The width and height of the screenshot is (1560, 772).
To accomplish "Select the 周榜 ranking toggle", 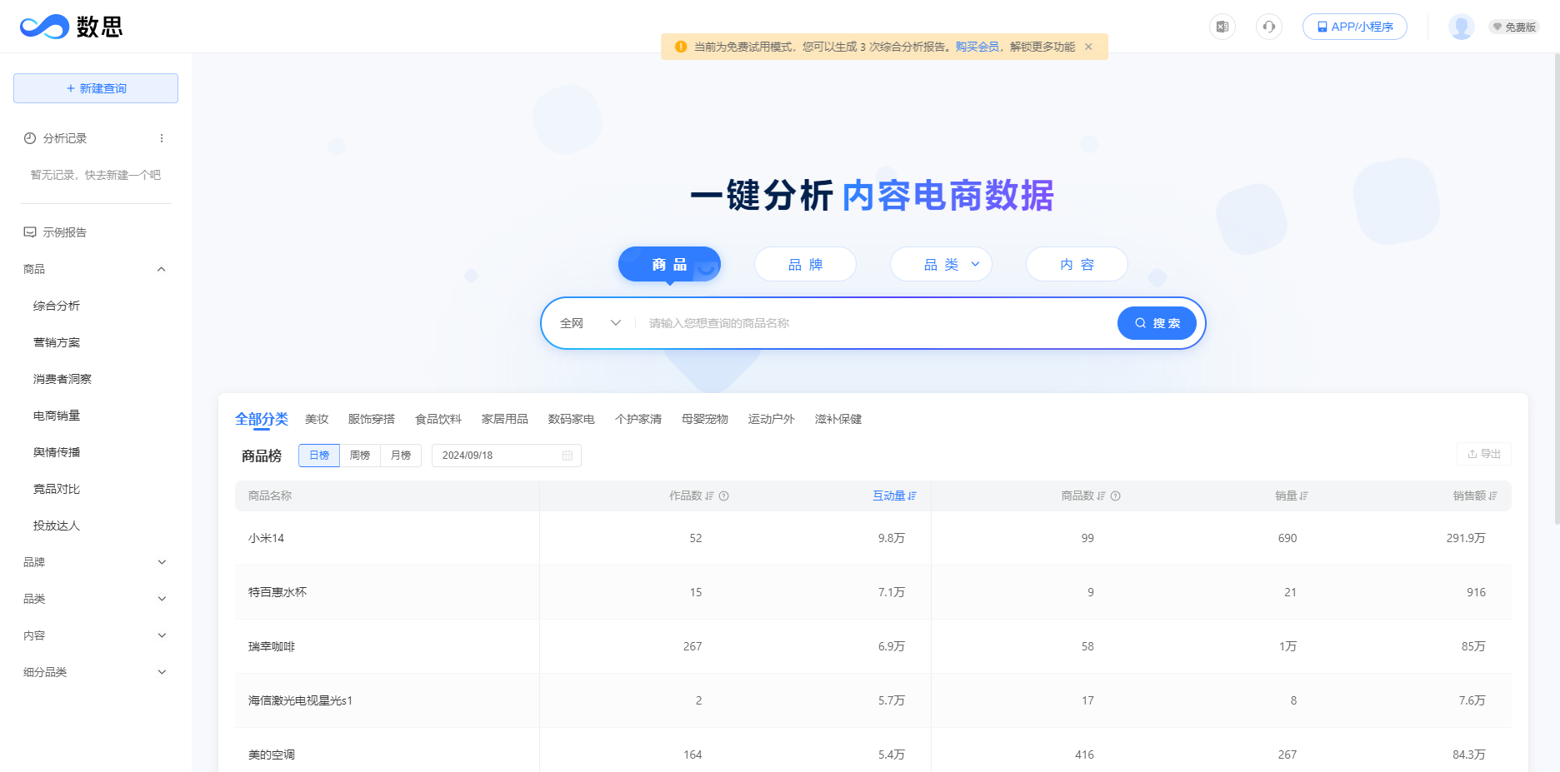I will [360, 456].
